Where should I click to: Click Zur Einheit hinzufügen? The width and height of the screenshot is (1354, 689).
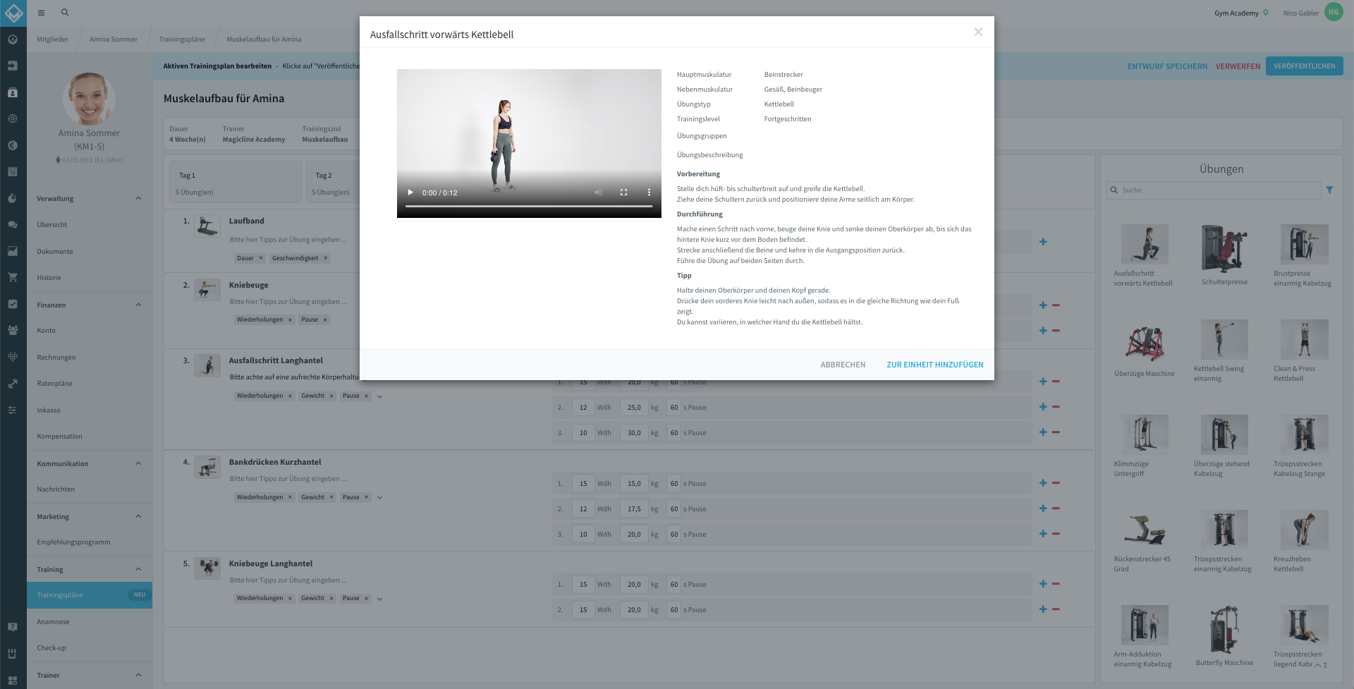pyautogui.click(x=934, y=365)
